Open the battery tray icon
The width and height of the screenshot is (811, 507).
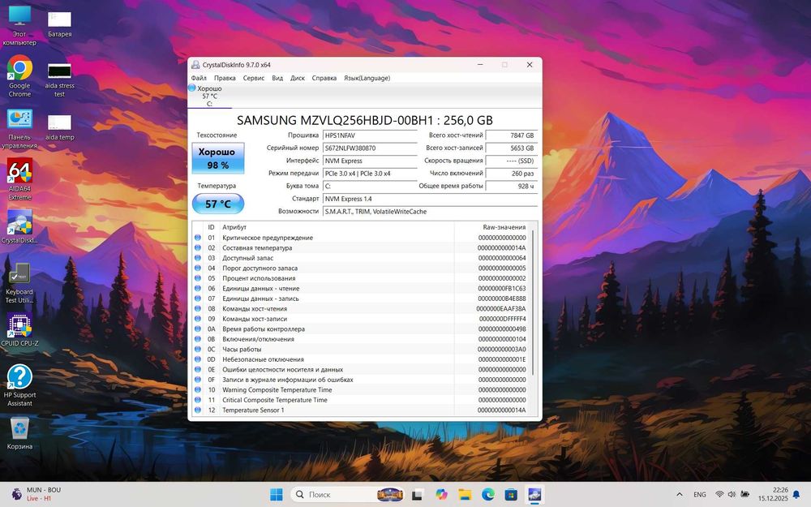(744, 495)
